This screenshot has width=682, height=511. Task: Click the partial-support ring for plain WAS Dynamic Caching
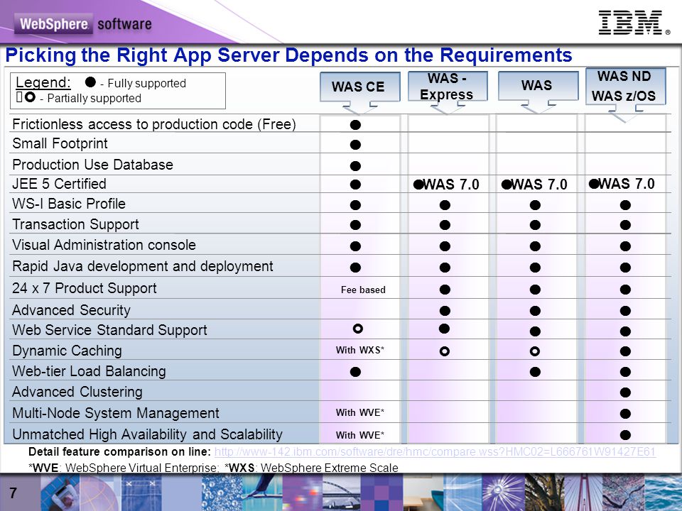point(535,351)
